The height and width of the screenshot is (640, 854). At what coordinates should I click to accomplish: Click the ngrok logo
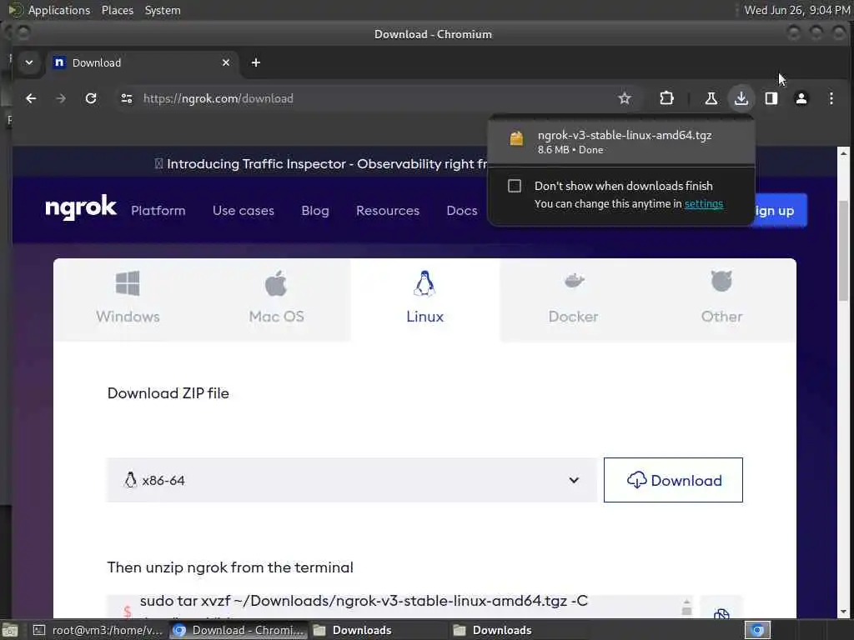(81, 207)
